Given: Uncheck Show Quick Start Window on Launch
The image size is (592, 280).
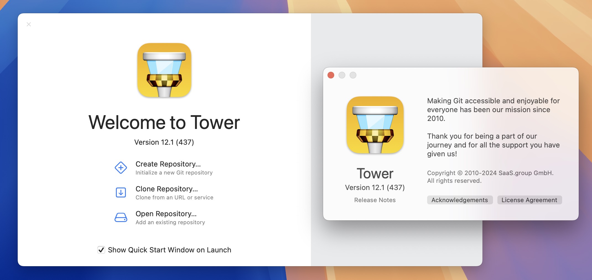Looking at the screenshot, I should tap(101, 250).
